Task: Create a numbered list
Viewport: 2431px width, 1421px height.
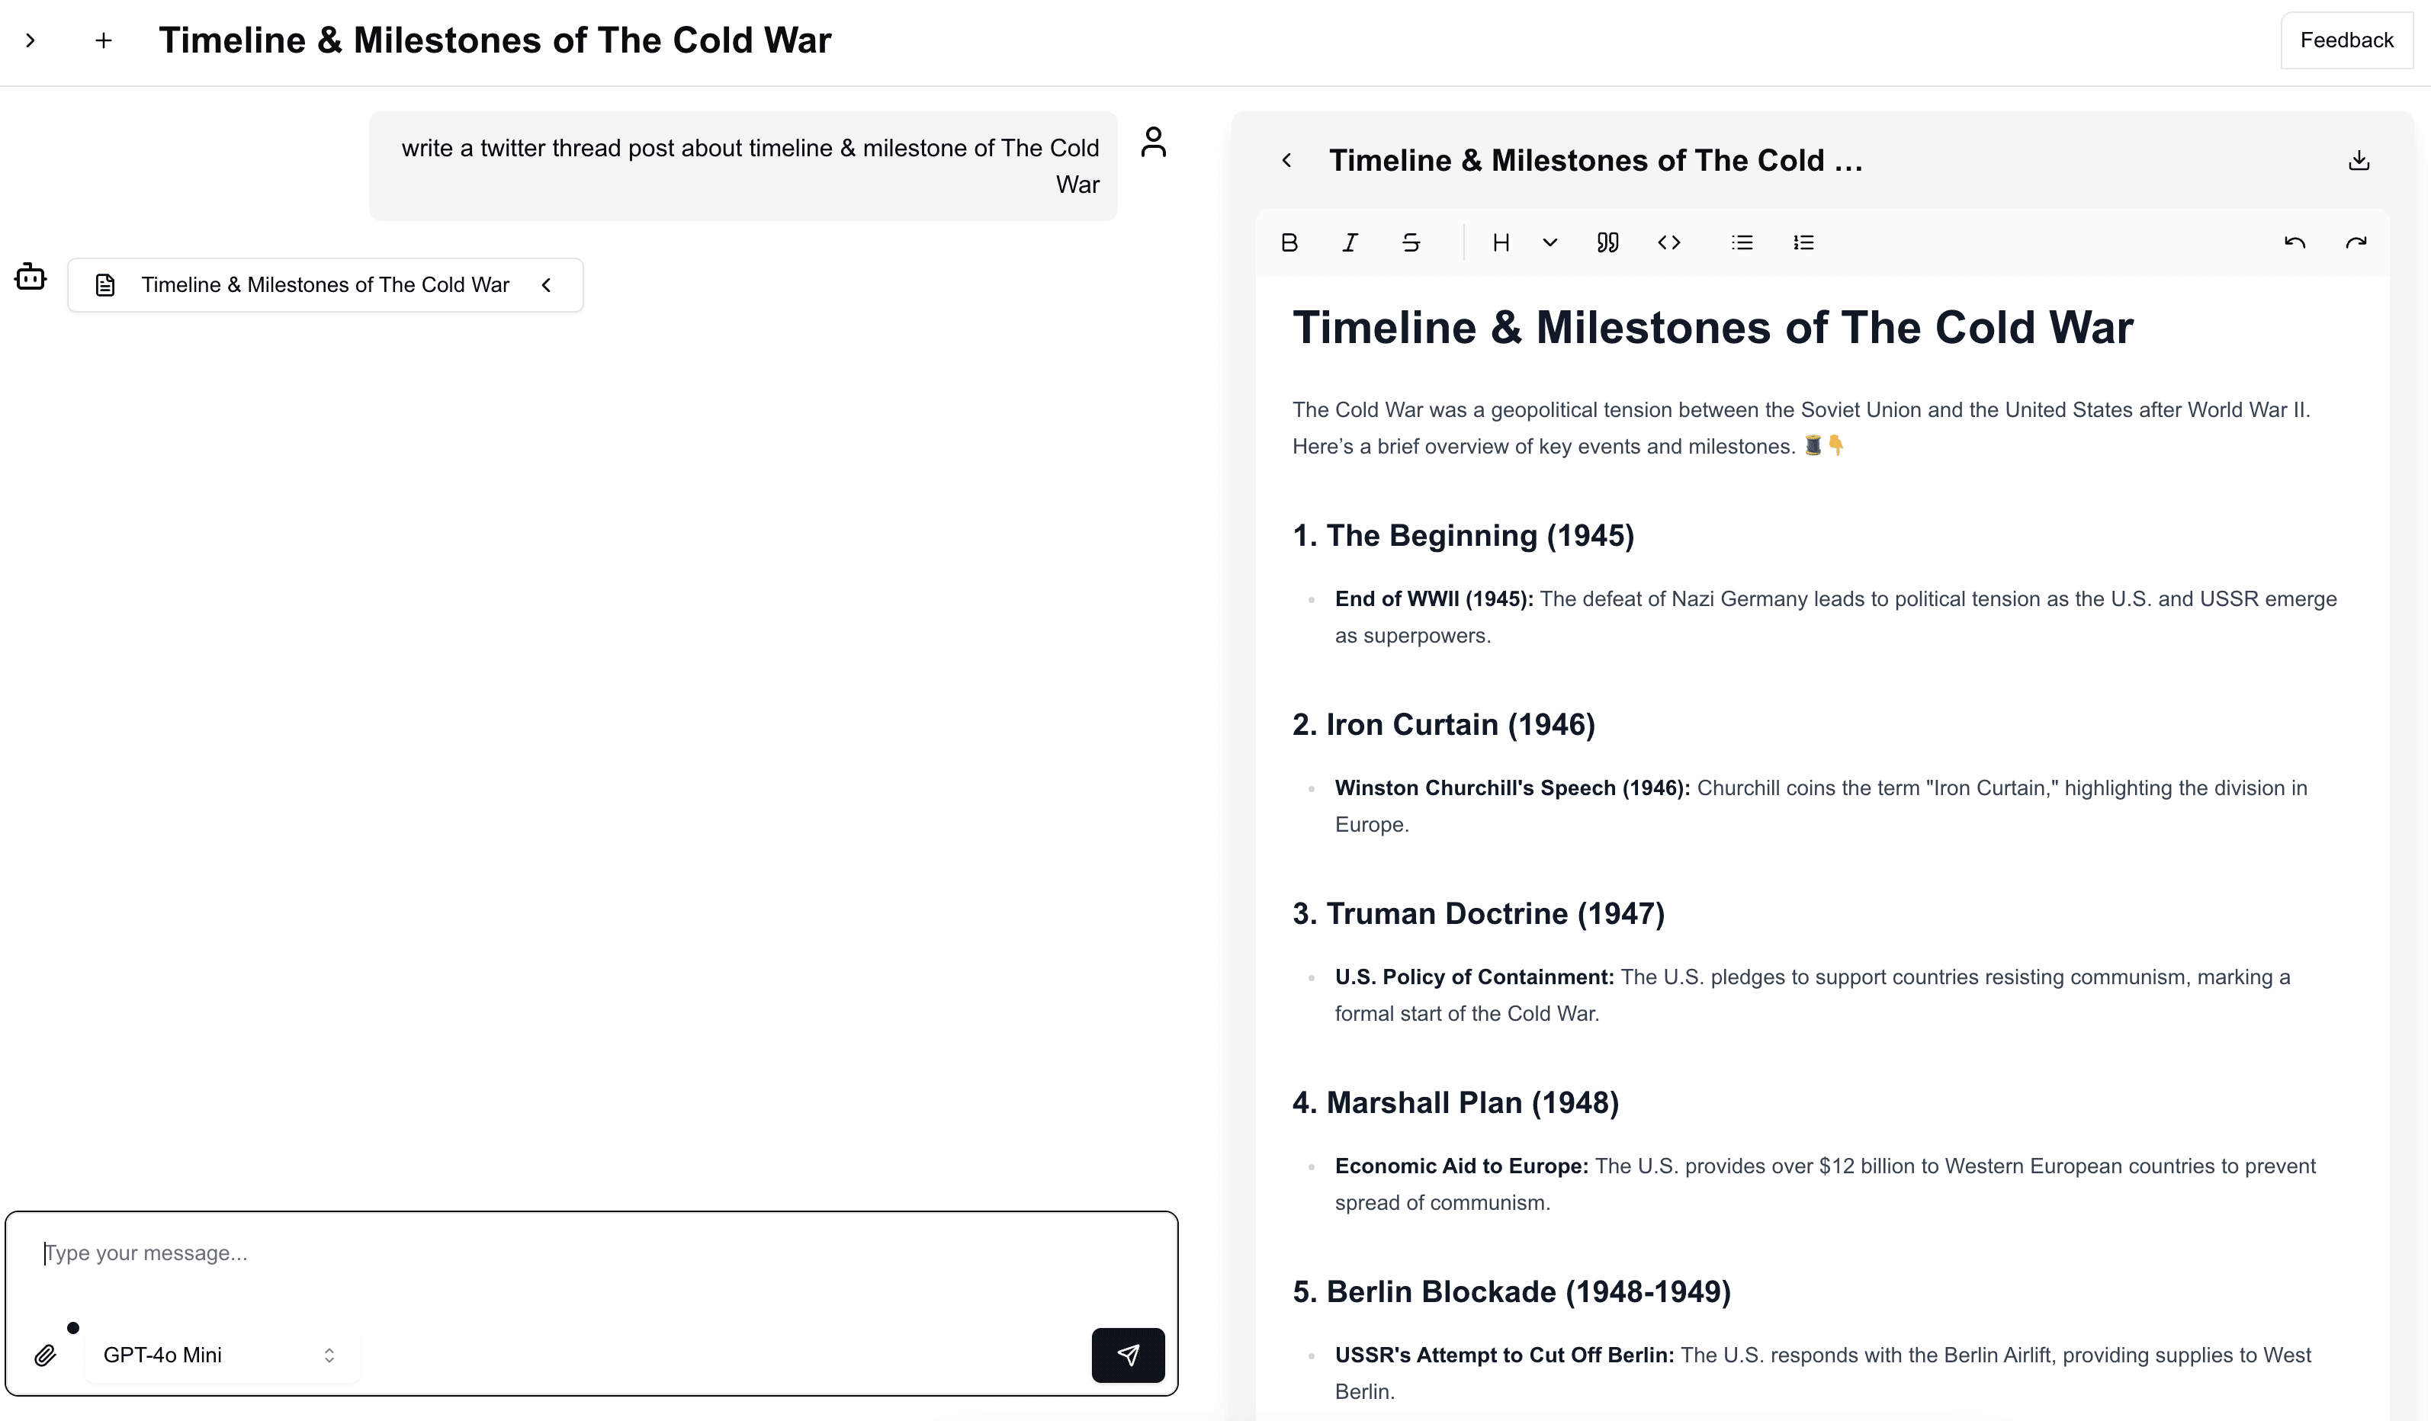Action: click(x=1803, y=243)
